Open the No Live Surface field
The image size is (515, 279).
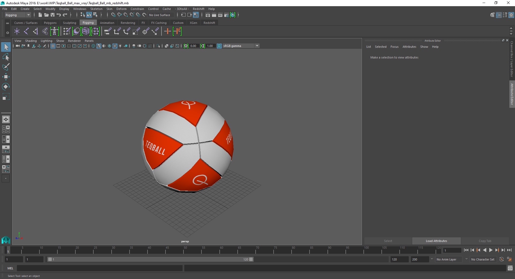161,15
